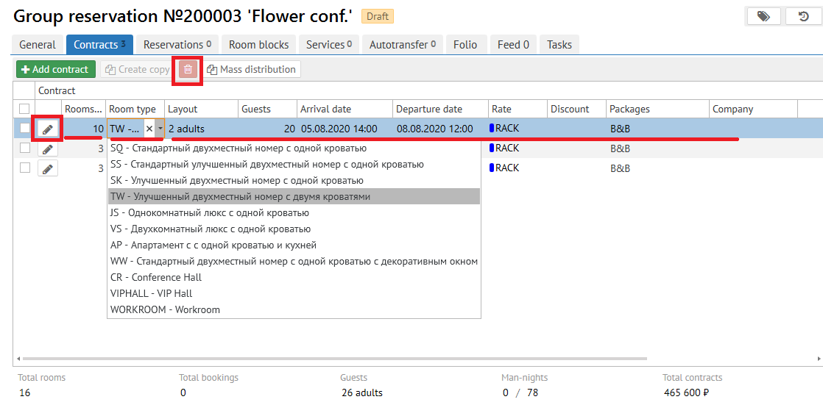Image resolution: width=823 pixels, height=416 pixels.
Task: Click pencil icon in third contract row
Action: [48, 168]
